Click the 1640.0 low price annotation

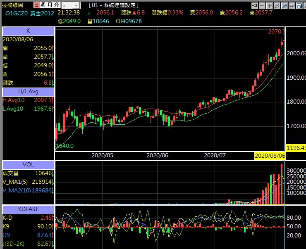coord(65,146)
